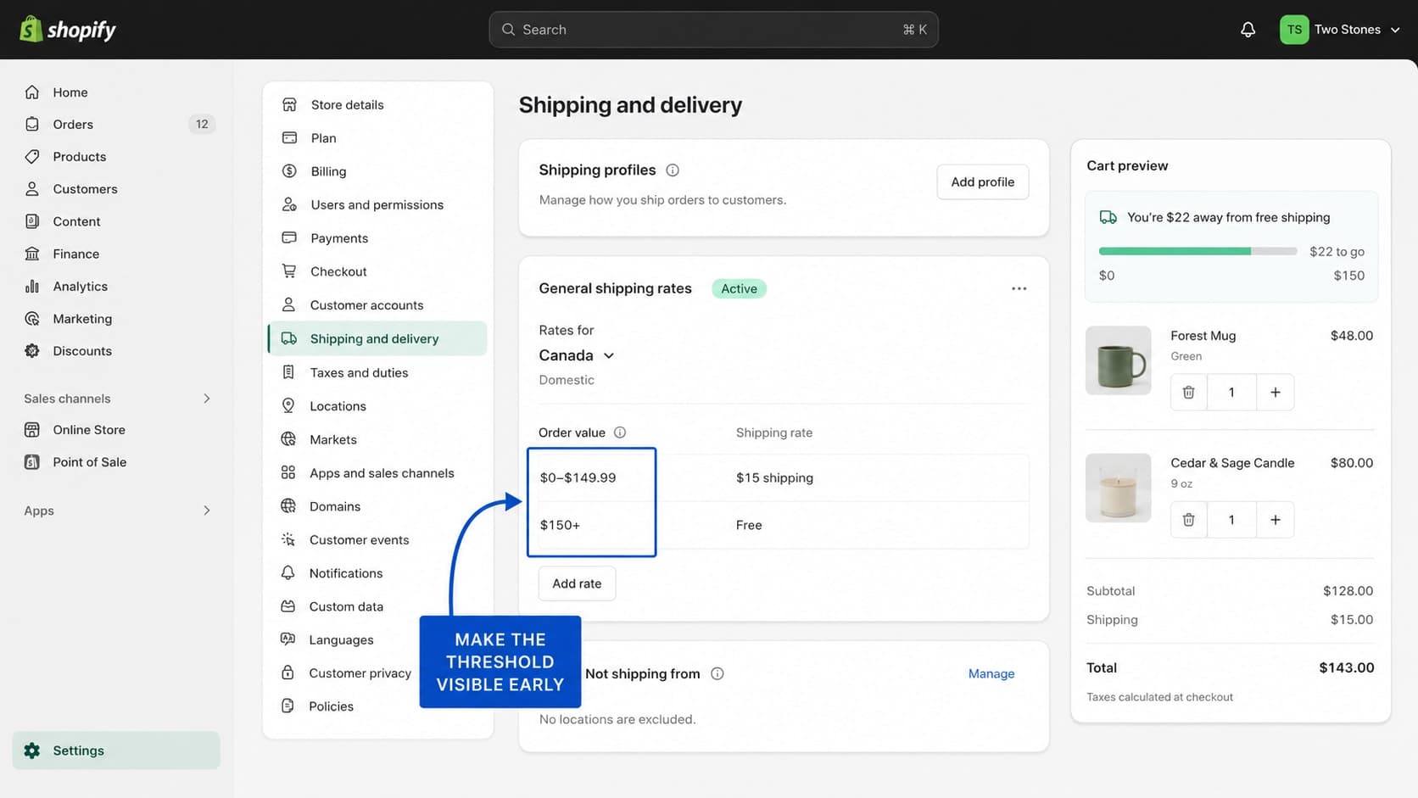Viewport: 1418px width, 798px height.
Task: Click the Customers person icon
Action: [32, 188]
